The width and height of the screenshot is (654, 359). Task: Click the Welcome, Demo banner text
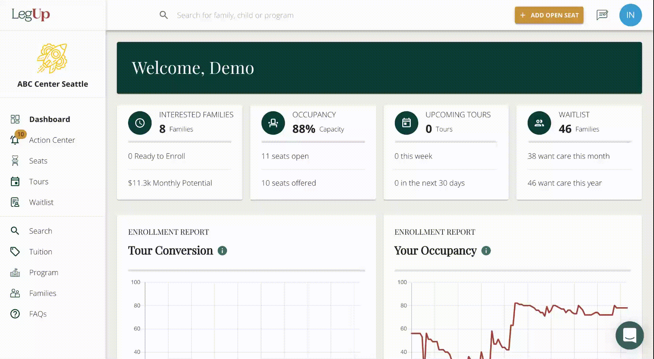coord(193,68)
